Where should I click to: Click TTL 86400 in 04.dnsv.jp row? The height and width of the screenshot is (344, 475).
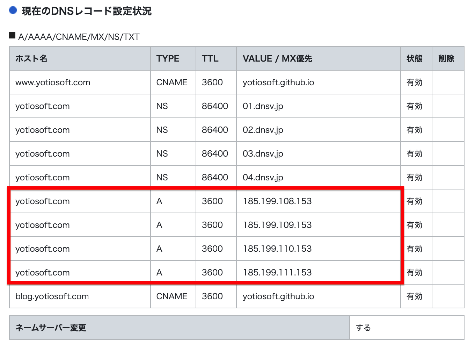point(215,178)
